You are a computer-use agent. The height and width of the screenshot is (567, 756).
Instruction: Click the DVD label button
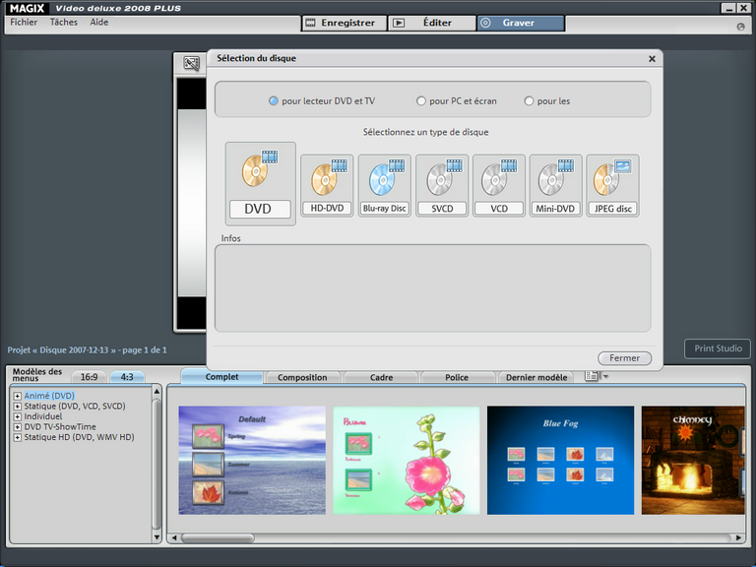click(x=260, y=210)
